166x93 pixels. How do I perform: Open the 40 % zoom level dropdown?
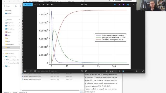click(x=113, y=71)
